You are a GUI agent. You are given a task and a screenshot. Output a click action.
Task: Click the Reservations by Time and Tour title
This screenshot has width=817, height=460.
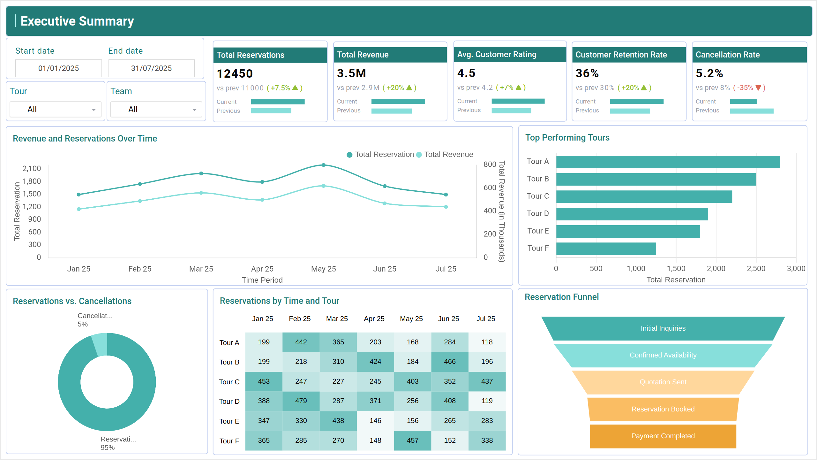[x=279, y=301]
